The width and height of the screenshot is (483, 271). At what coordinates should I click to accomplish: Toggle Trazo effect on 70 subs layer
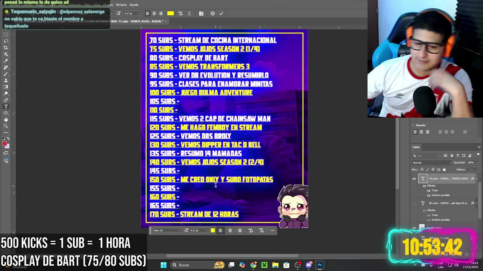point(429,190)
